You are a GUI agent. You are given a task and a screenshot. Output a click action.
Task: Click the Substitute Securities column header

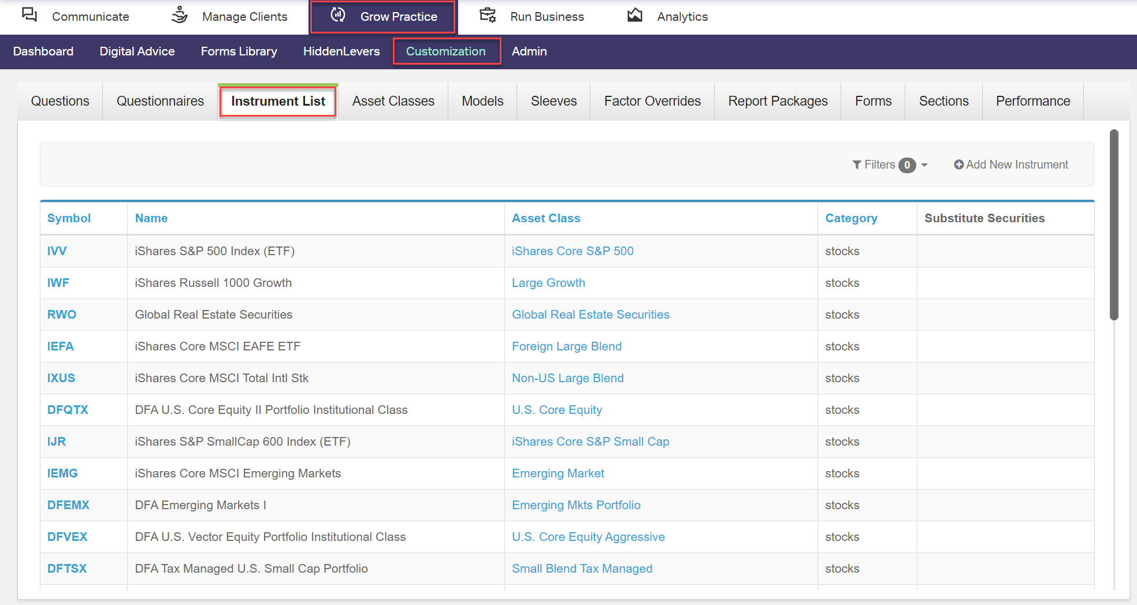(984, 218)
